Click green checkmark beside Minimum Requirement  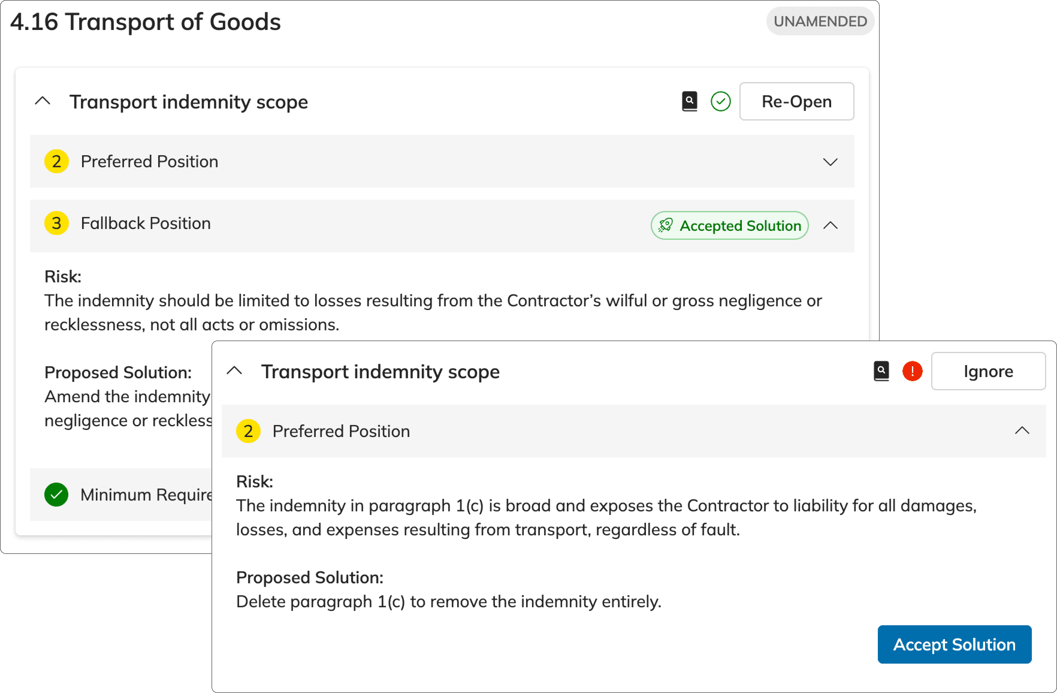[x=56, y=495]
